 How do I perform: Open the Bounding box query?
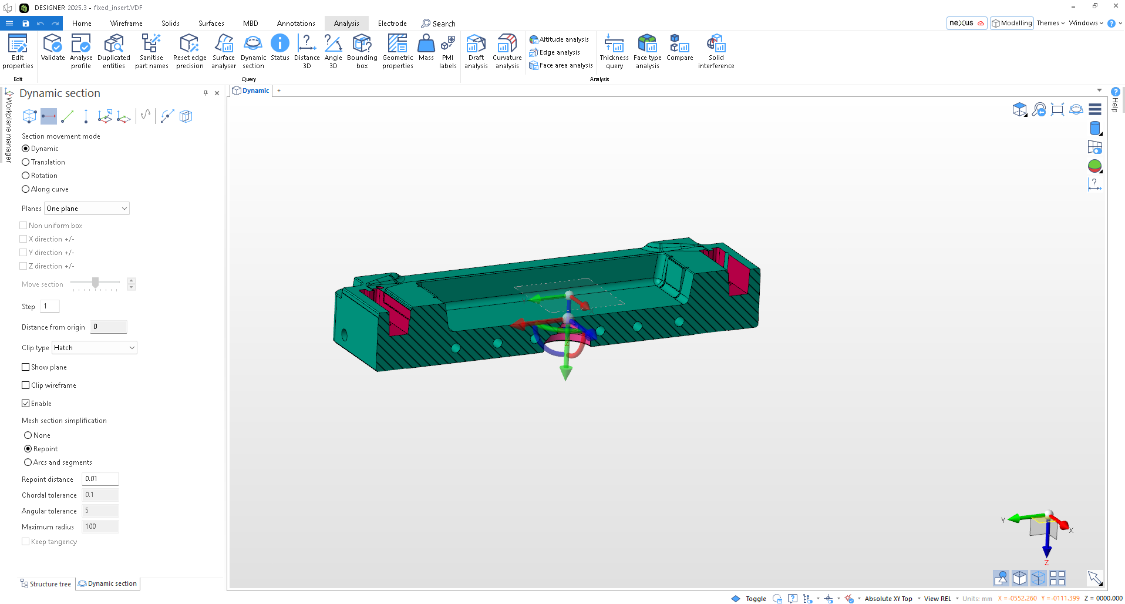pos(362,52)
